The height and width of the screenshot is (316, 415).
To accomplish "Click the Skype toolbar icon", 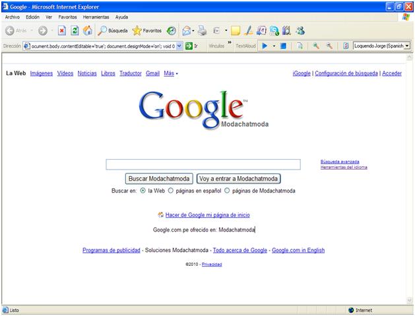I will (274, 31).
